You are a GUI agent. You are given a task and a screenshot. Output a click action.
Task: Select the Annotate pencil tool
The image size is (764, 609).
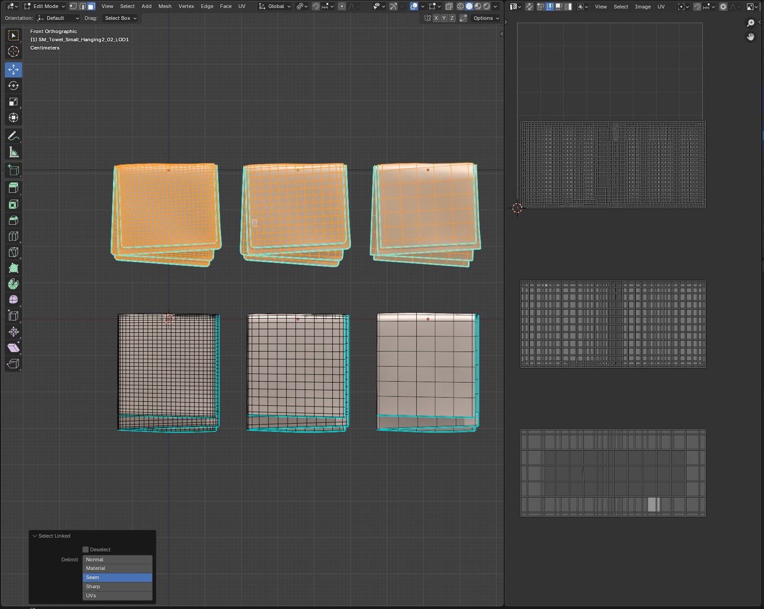(14, 136)
